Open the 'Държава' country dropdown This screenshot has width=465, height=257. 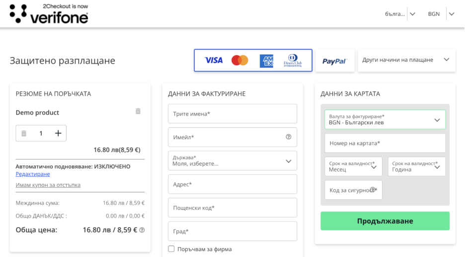pos(232,161)
